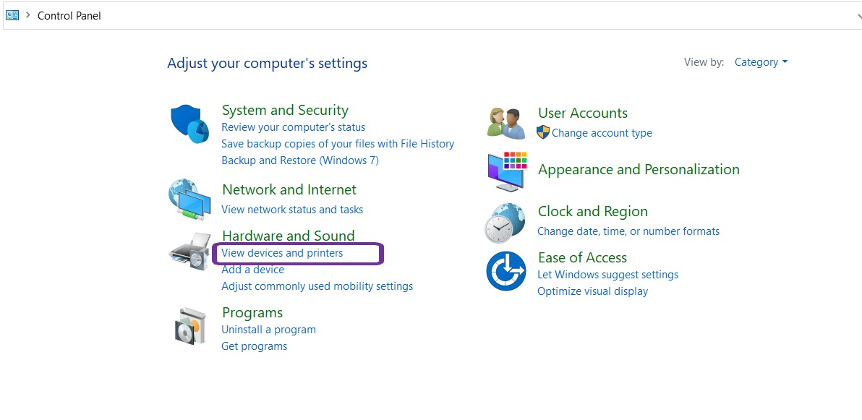Screen dimensions: 862x420
Task: Select Uninstall a program
Action: point(268,329)
